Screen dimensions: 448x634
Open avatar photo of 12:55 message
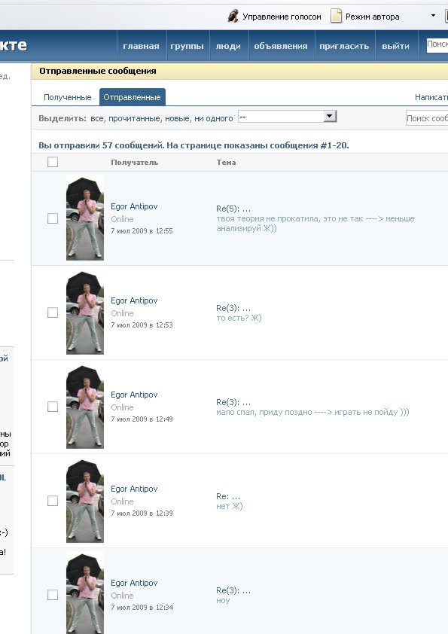pos(85,218)
